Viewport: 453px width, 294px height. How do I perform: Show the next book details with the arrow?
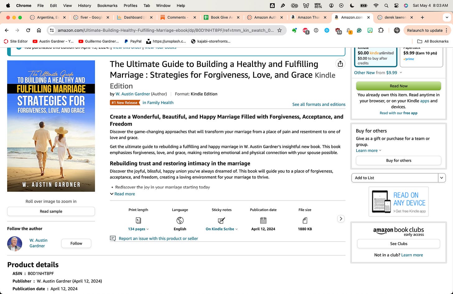click(x=341, y=218)
